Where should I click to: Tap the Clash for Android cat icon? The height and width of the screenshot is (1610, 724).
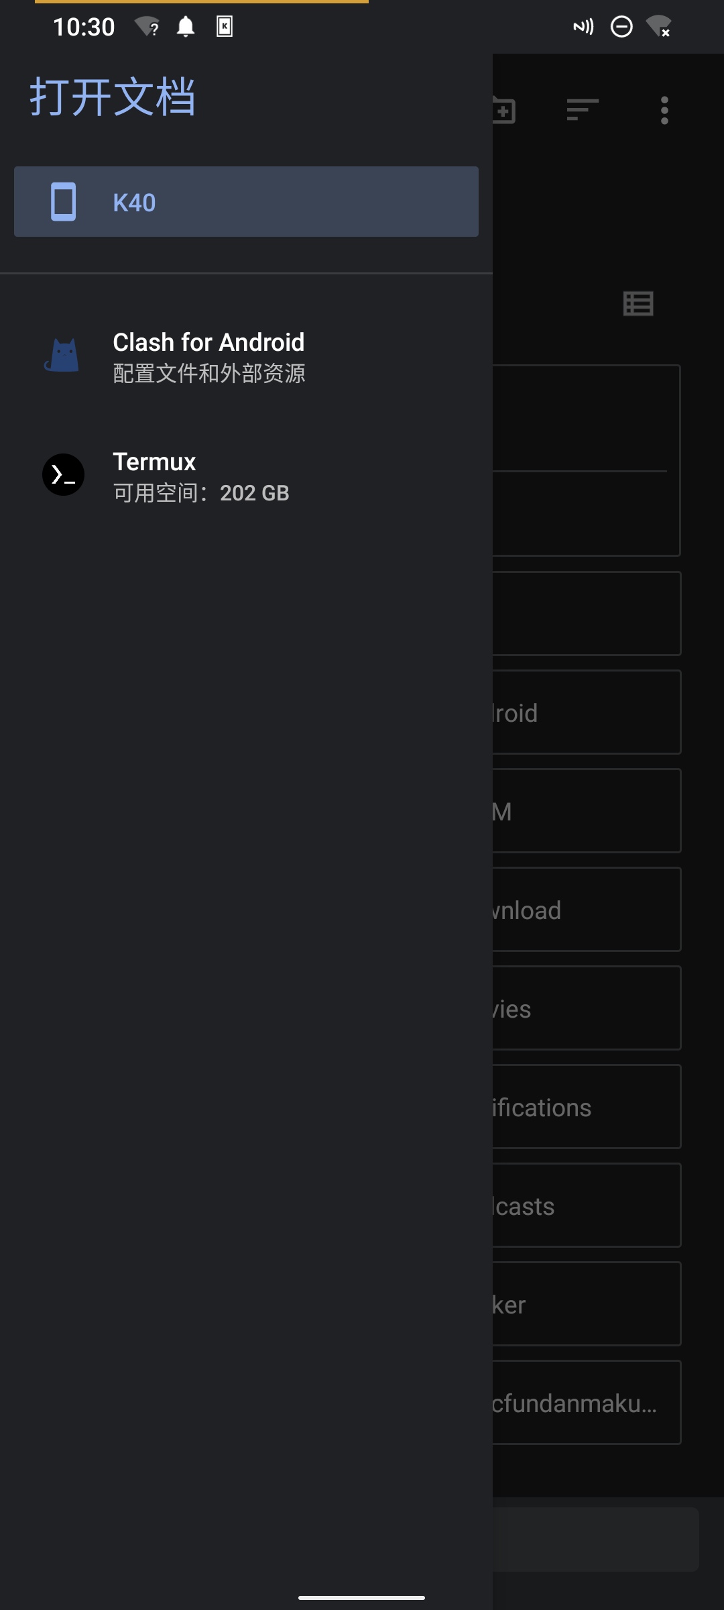[62, 356]
